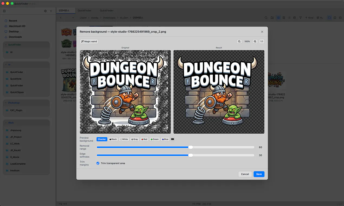This screenshot has width=344, height=206.
Task: Open QuickFinder settings gear icon
Action: pos(46,11)
